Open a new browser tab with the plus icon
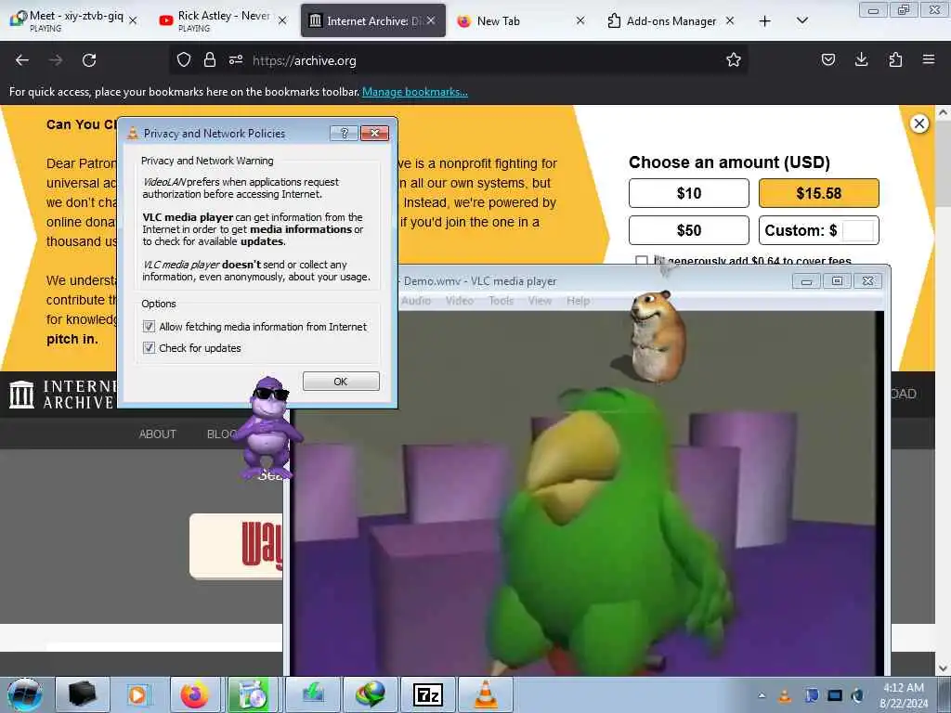Image resolution: width=951 pixels, height=713 pixels. [765, 21]
